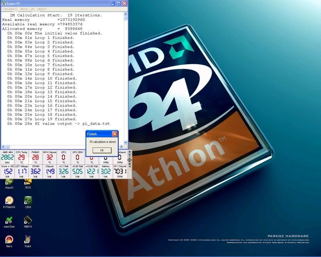Click the +3.3 Rail 3.26 readout
The width and height of the screenshot is (321, 257).
click(64, 171)
